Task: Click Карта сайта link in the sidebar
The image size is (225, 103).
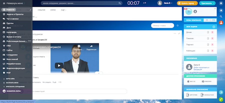Action: point(10,79)
